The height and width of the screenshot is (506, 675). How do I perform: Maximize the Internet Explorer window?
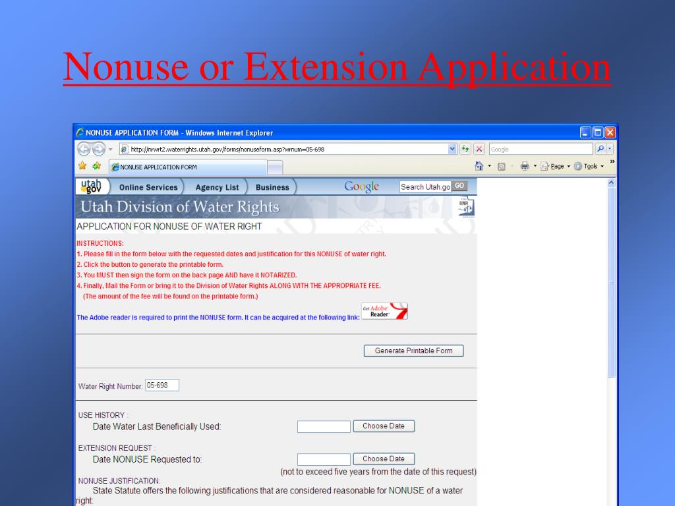pos(597,132)
